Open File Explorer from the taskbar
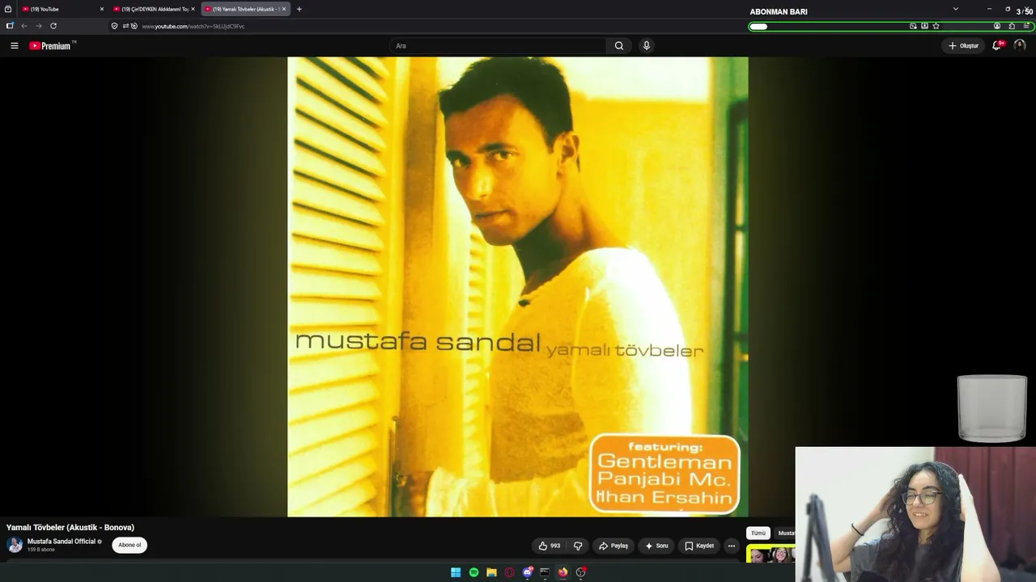Screen dimensions: 1036x582 [x=491, y=572]
